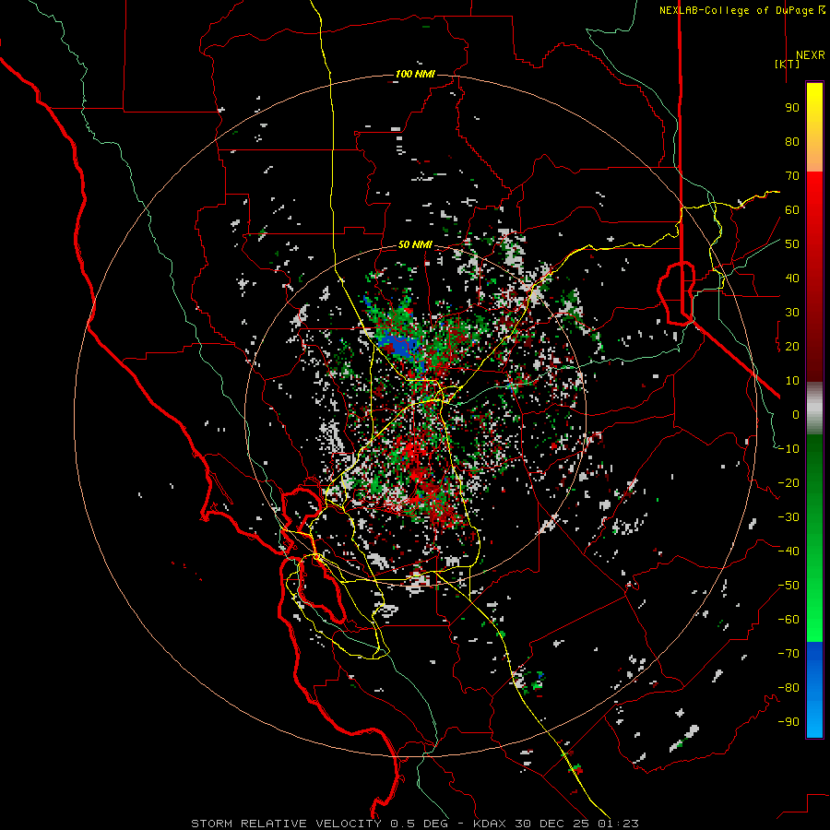Click the Storm Relative Velocity caption text
830x830 pixels.
tap(414, 824)
